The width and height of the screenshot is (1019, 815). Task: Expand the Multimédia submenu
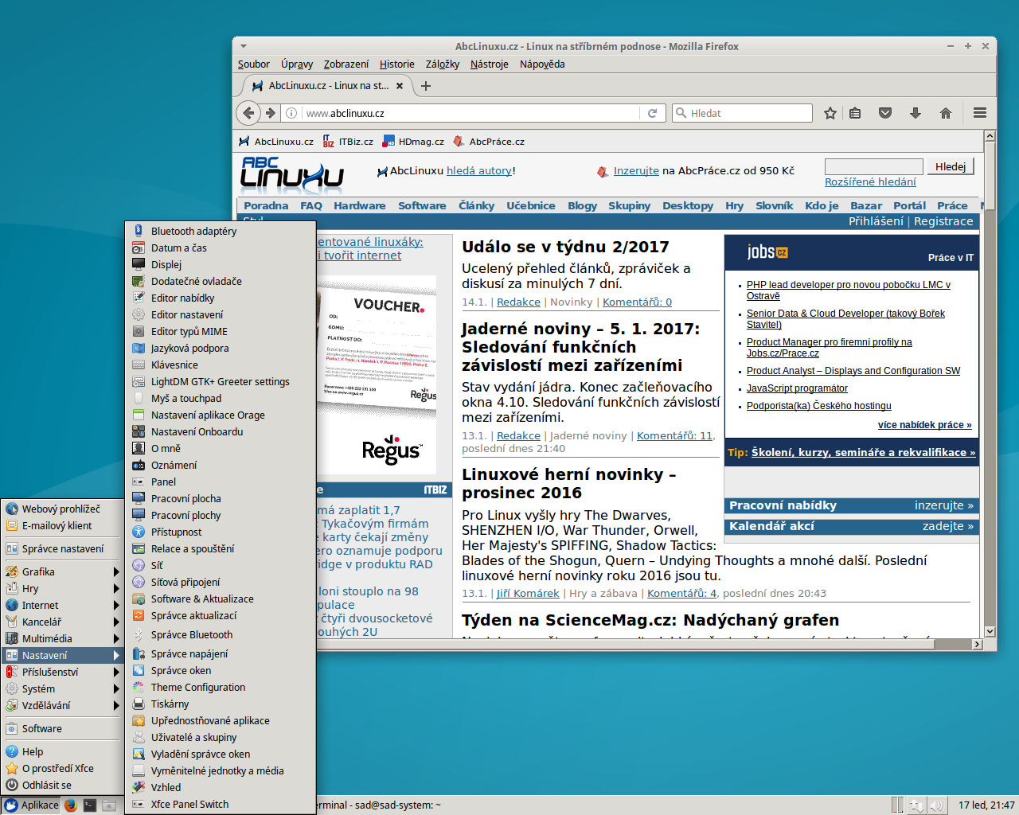[62, 638]
